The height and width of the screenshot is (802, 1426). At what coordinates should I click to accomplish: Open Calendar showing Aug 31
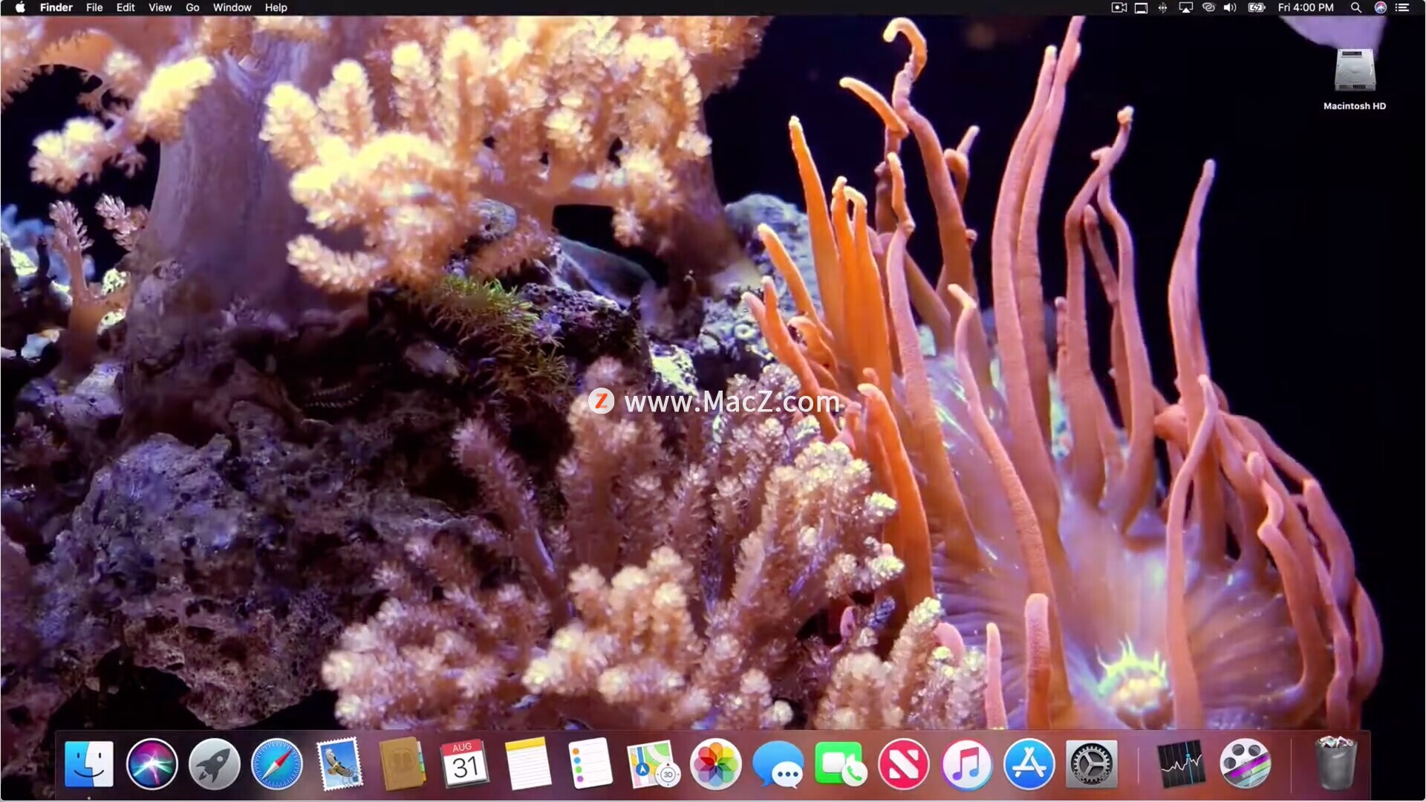click(x=465, y=764)
